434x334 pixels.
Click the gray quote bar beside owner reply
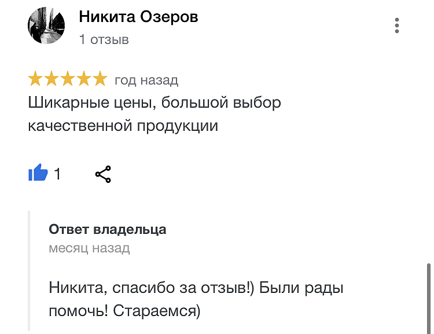(29, 270)
